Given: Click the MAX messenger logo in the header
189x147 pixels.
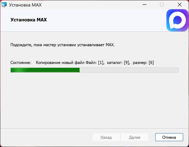Looking at the screenshot, I should [177, 20].
